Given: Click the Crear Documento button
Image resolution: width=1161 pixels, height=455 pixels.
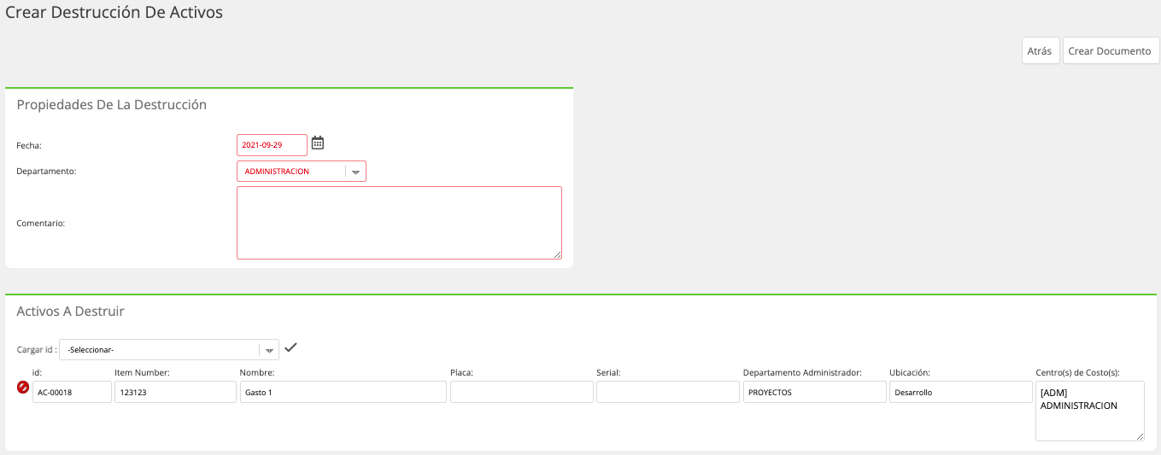Looking at the screenshot, I should (x=1111, y=51).
